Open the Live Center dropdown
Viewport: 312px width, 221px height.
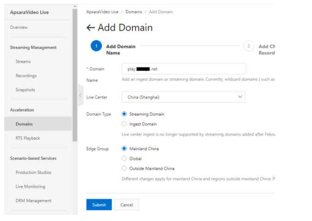[x=183, y=97]
